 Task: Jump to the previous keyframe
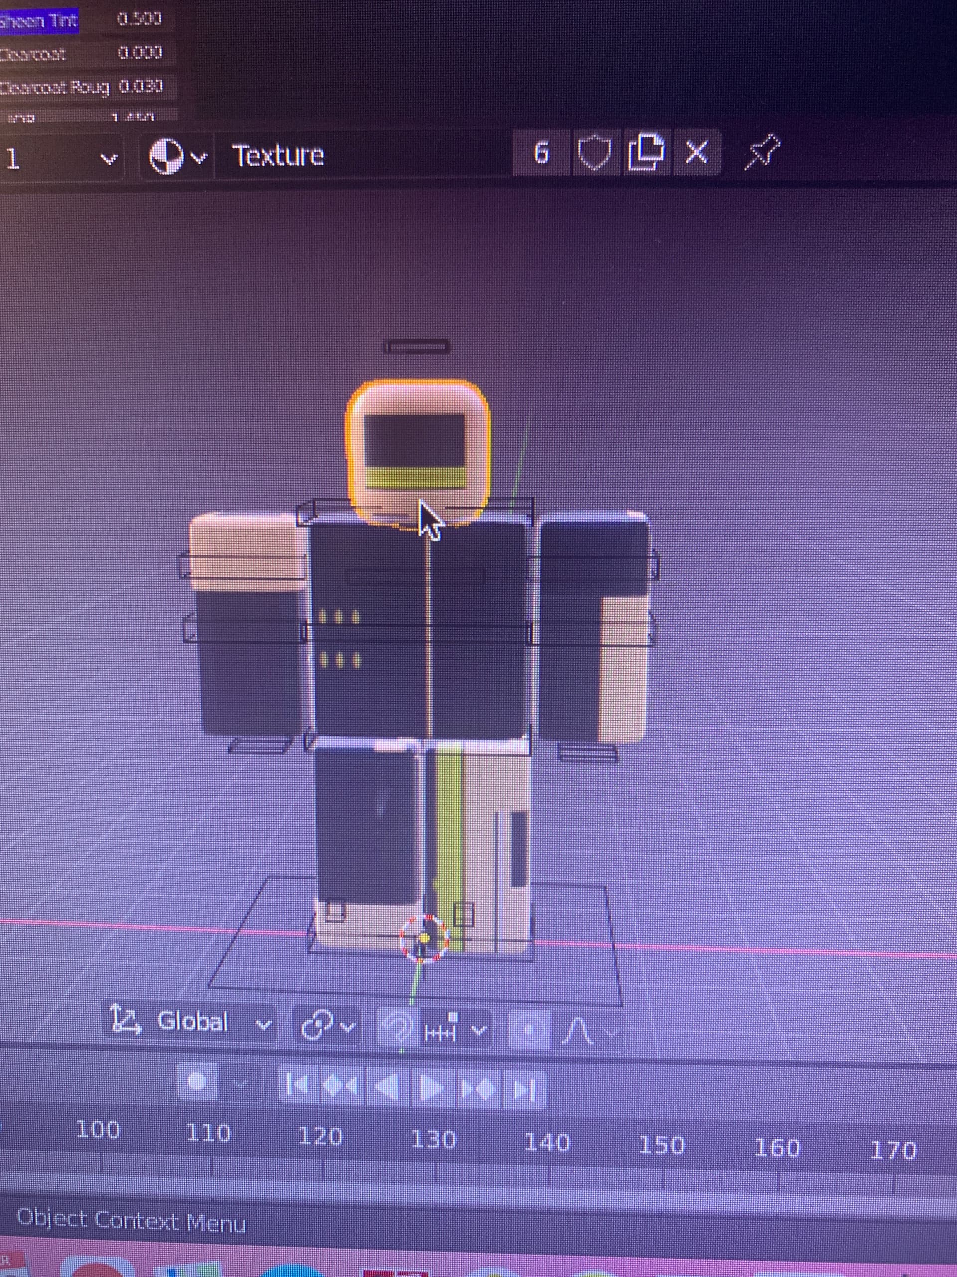pos(341,1087)
